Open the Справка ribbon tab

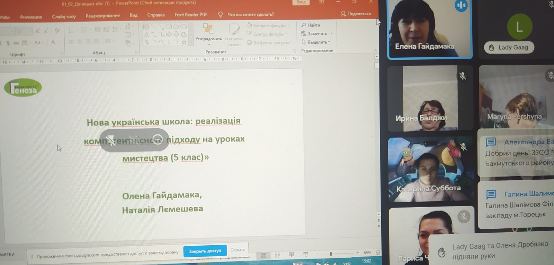[x=156, y=15]
